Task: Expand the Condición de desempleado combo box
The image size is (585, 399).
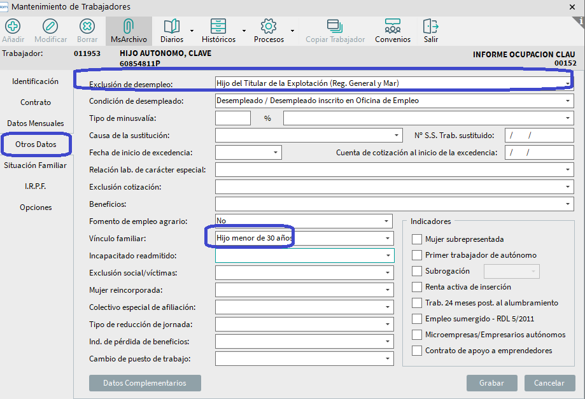Action: tap(395, 101)
